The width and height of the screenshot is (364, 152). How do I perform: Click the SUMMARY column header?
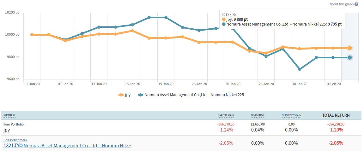pyautogui.click(x=9, y=115)
